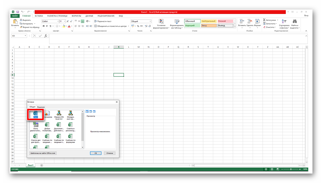322x183 pixels.
Task: Click Отмена in the Вставка dialog
Action: click(x=110, y=153)
